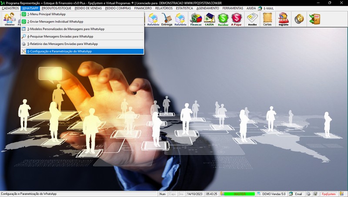Open the Clientes toolbar icon
This screenshot has width=348, height=197.
(10, 19)
